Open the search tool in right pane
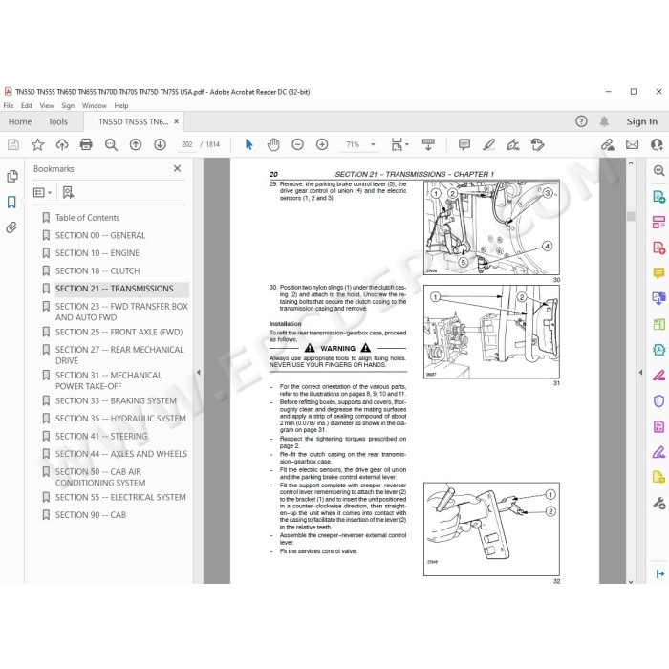 tap(658, 171)
